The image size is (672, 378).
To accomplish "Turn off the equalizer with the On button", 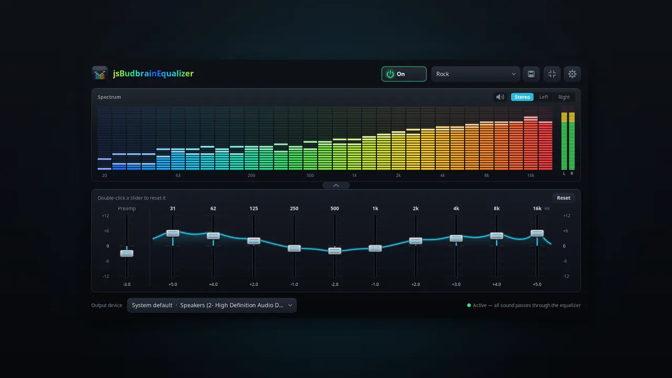I will pos(404,74).
